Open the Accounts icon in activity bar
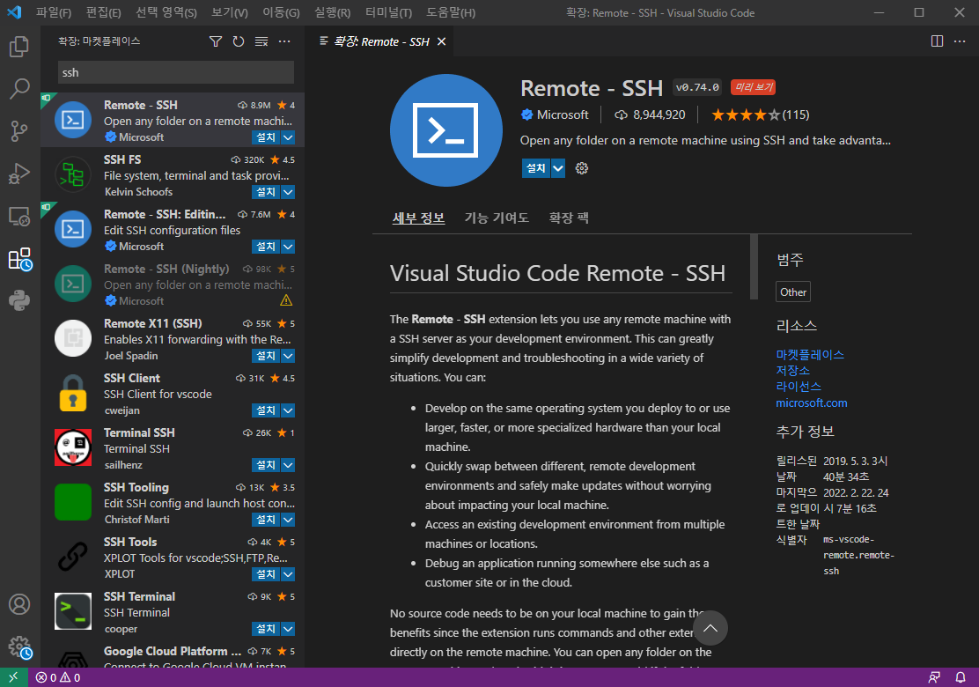The width and height of the screenshot is (979, 687). (x=19, y=604)
